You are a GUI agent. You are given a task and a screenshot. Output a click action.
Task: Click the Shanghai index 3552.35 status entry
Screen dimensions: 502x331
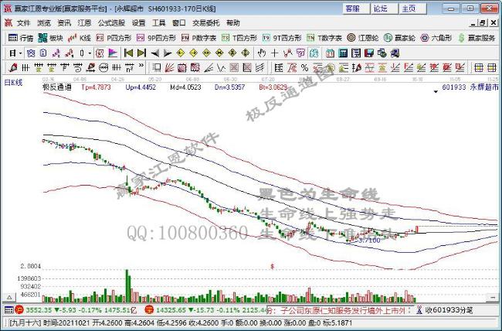(x=76, y=310)
